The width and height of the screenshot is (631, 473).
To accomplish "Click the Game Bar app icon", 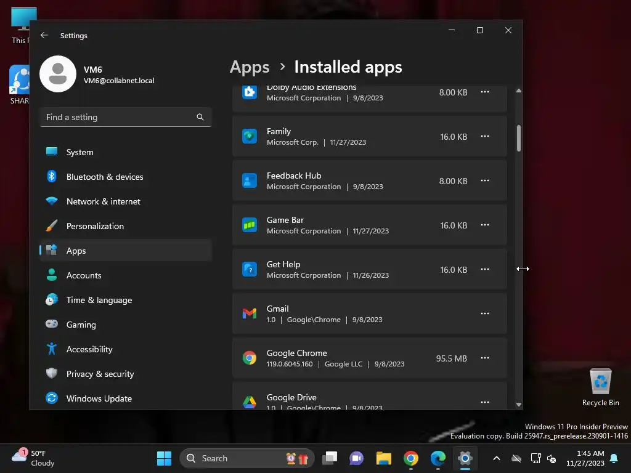I will (x=250, y=225).
